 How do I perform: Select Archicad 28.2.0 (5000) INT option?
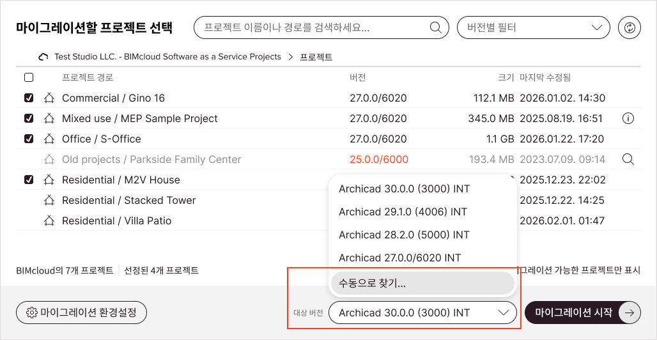[x=423, y=235]
